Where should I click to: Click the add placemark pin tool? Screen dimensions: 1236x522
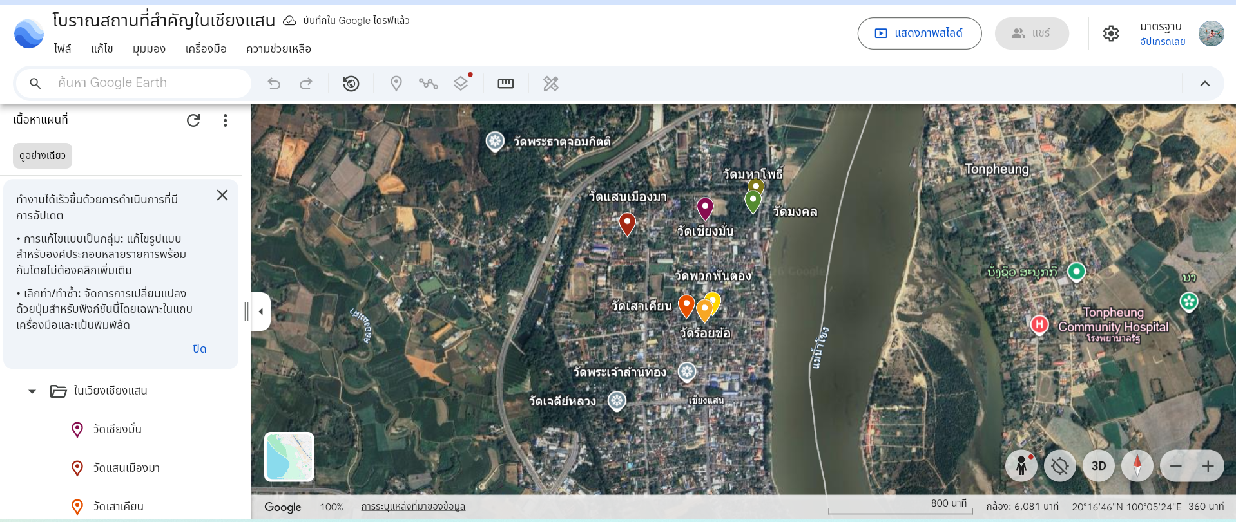tap(396, 84)
